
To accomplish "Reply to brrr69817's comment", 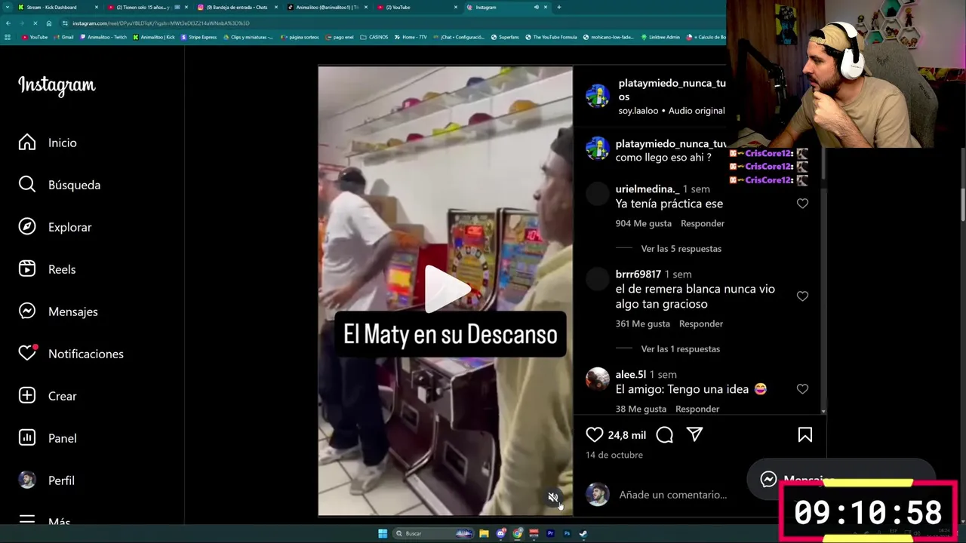I will (x=701, y=324).
